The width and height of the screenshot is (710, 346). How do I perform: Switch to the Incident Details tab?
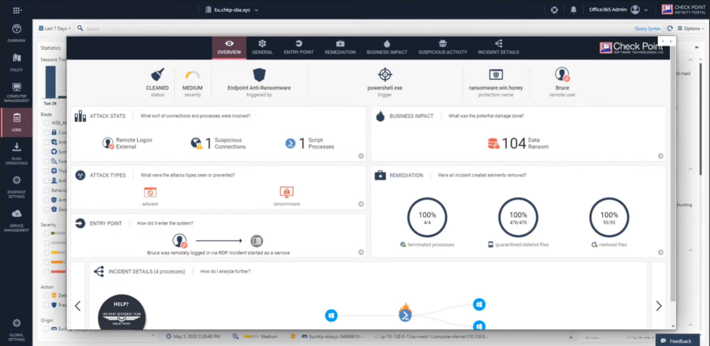click(x=498, y=48)
